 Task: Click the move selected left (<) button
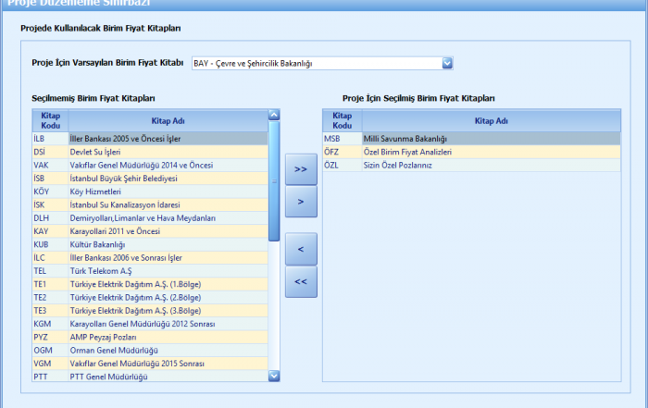[301, 249]
